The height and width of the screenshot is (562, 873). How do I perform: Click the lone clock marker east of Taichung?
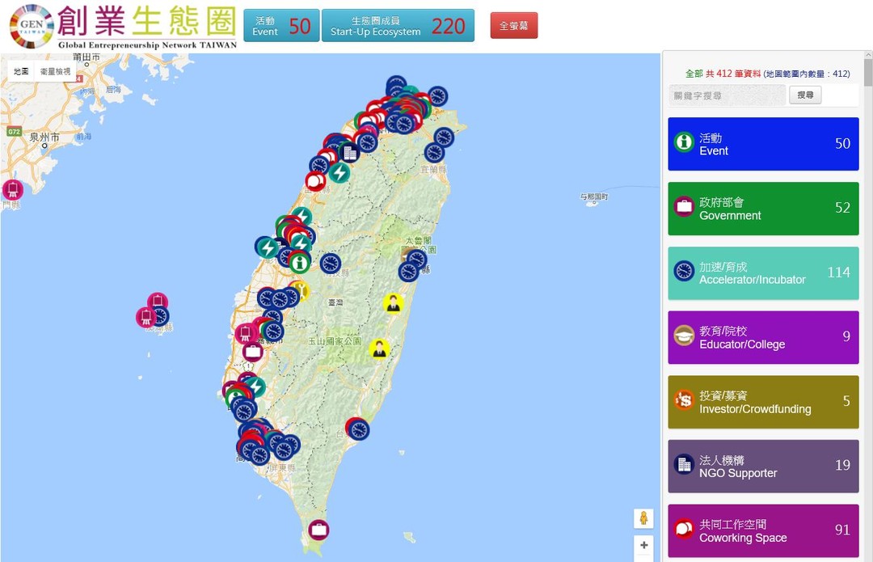(330, 263)
